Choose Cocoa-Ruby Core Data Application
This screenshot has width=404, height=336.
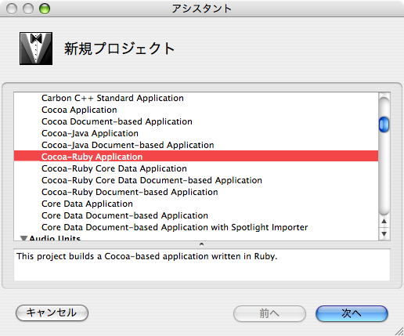(114, 168)
